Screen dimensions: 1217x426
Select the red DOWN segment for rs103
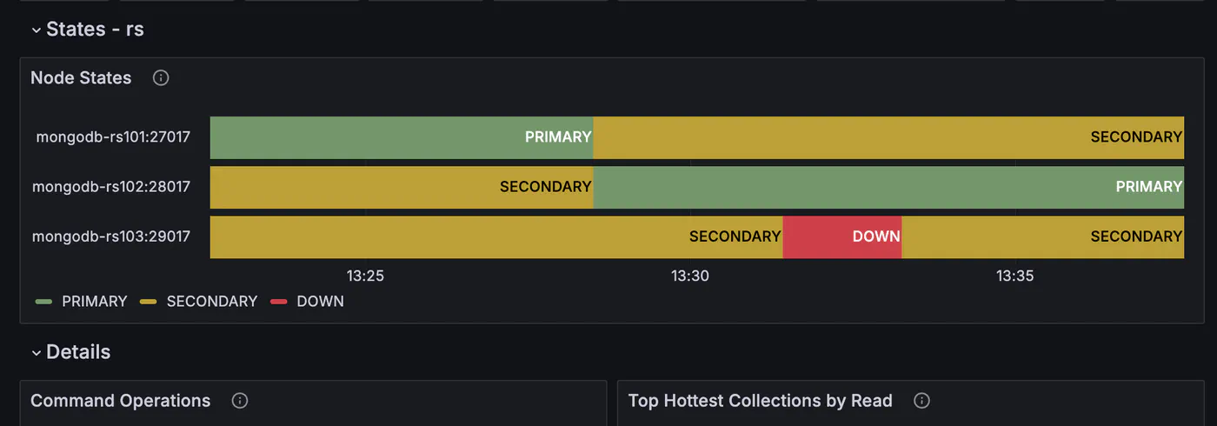tap(842, 236)
